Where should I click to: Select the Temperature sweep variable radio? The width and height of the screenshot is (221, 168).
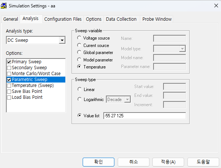click(x=79, y=67)
